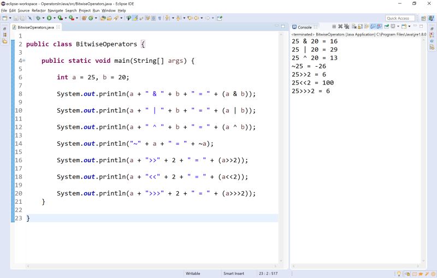Image resolution: width=437 pixels, height=278 pixels.
Task: Click the console Terminate stop icon
Action: (x=334, y=26)
